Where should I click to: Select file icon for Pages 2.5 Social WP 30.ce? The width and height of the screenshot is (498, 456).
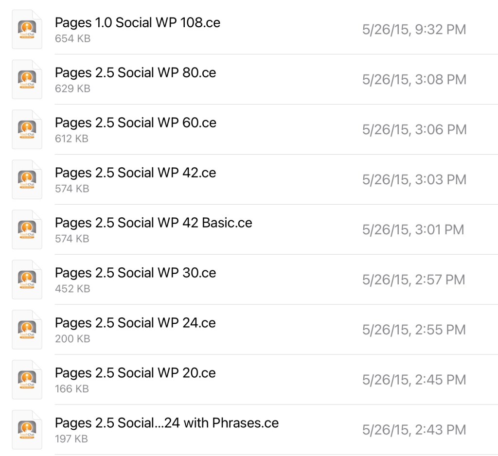(x=27, y=280)
